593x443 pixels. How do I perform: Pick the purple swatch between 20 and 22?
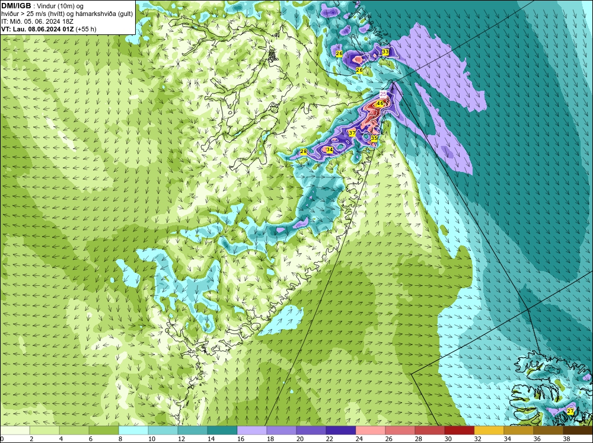pyautogui.click(x=311, y=430)
